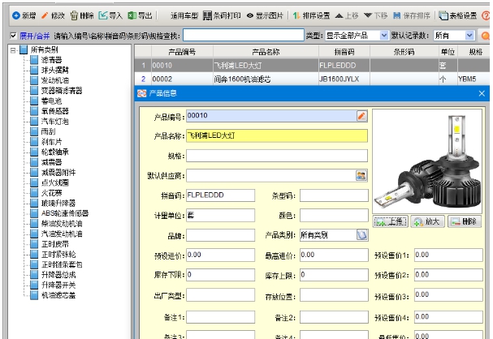Open 表格设置 table settings

(x=458, y=15)
